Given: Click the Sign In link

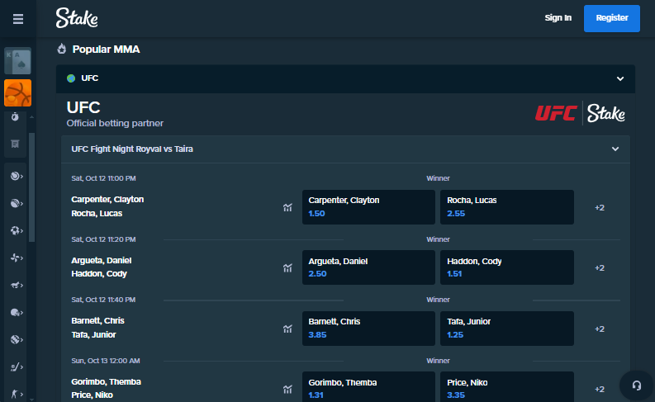Looking at the screenshot, I should 558,18.
